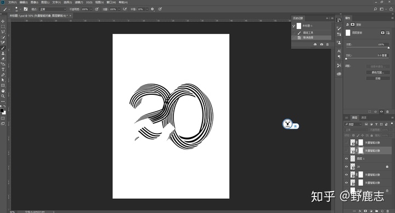Image resolution: width=395 pixels, height=213 pixels.
Task: Select the Move tool
Action: (3, 21)
